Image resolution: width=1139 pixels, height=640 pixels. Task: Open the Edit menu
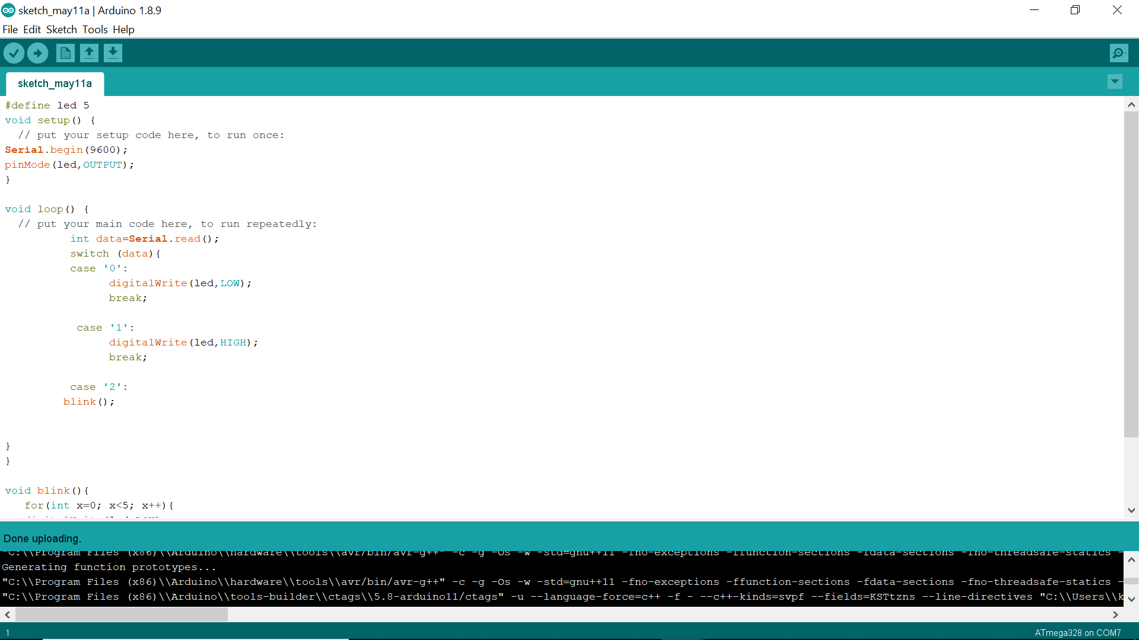click(32, 30)
